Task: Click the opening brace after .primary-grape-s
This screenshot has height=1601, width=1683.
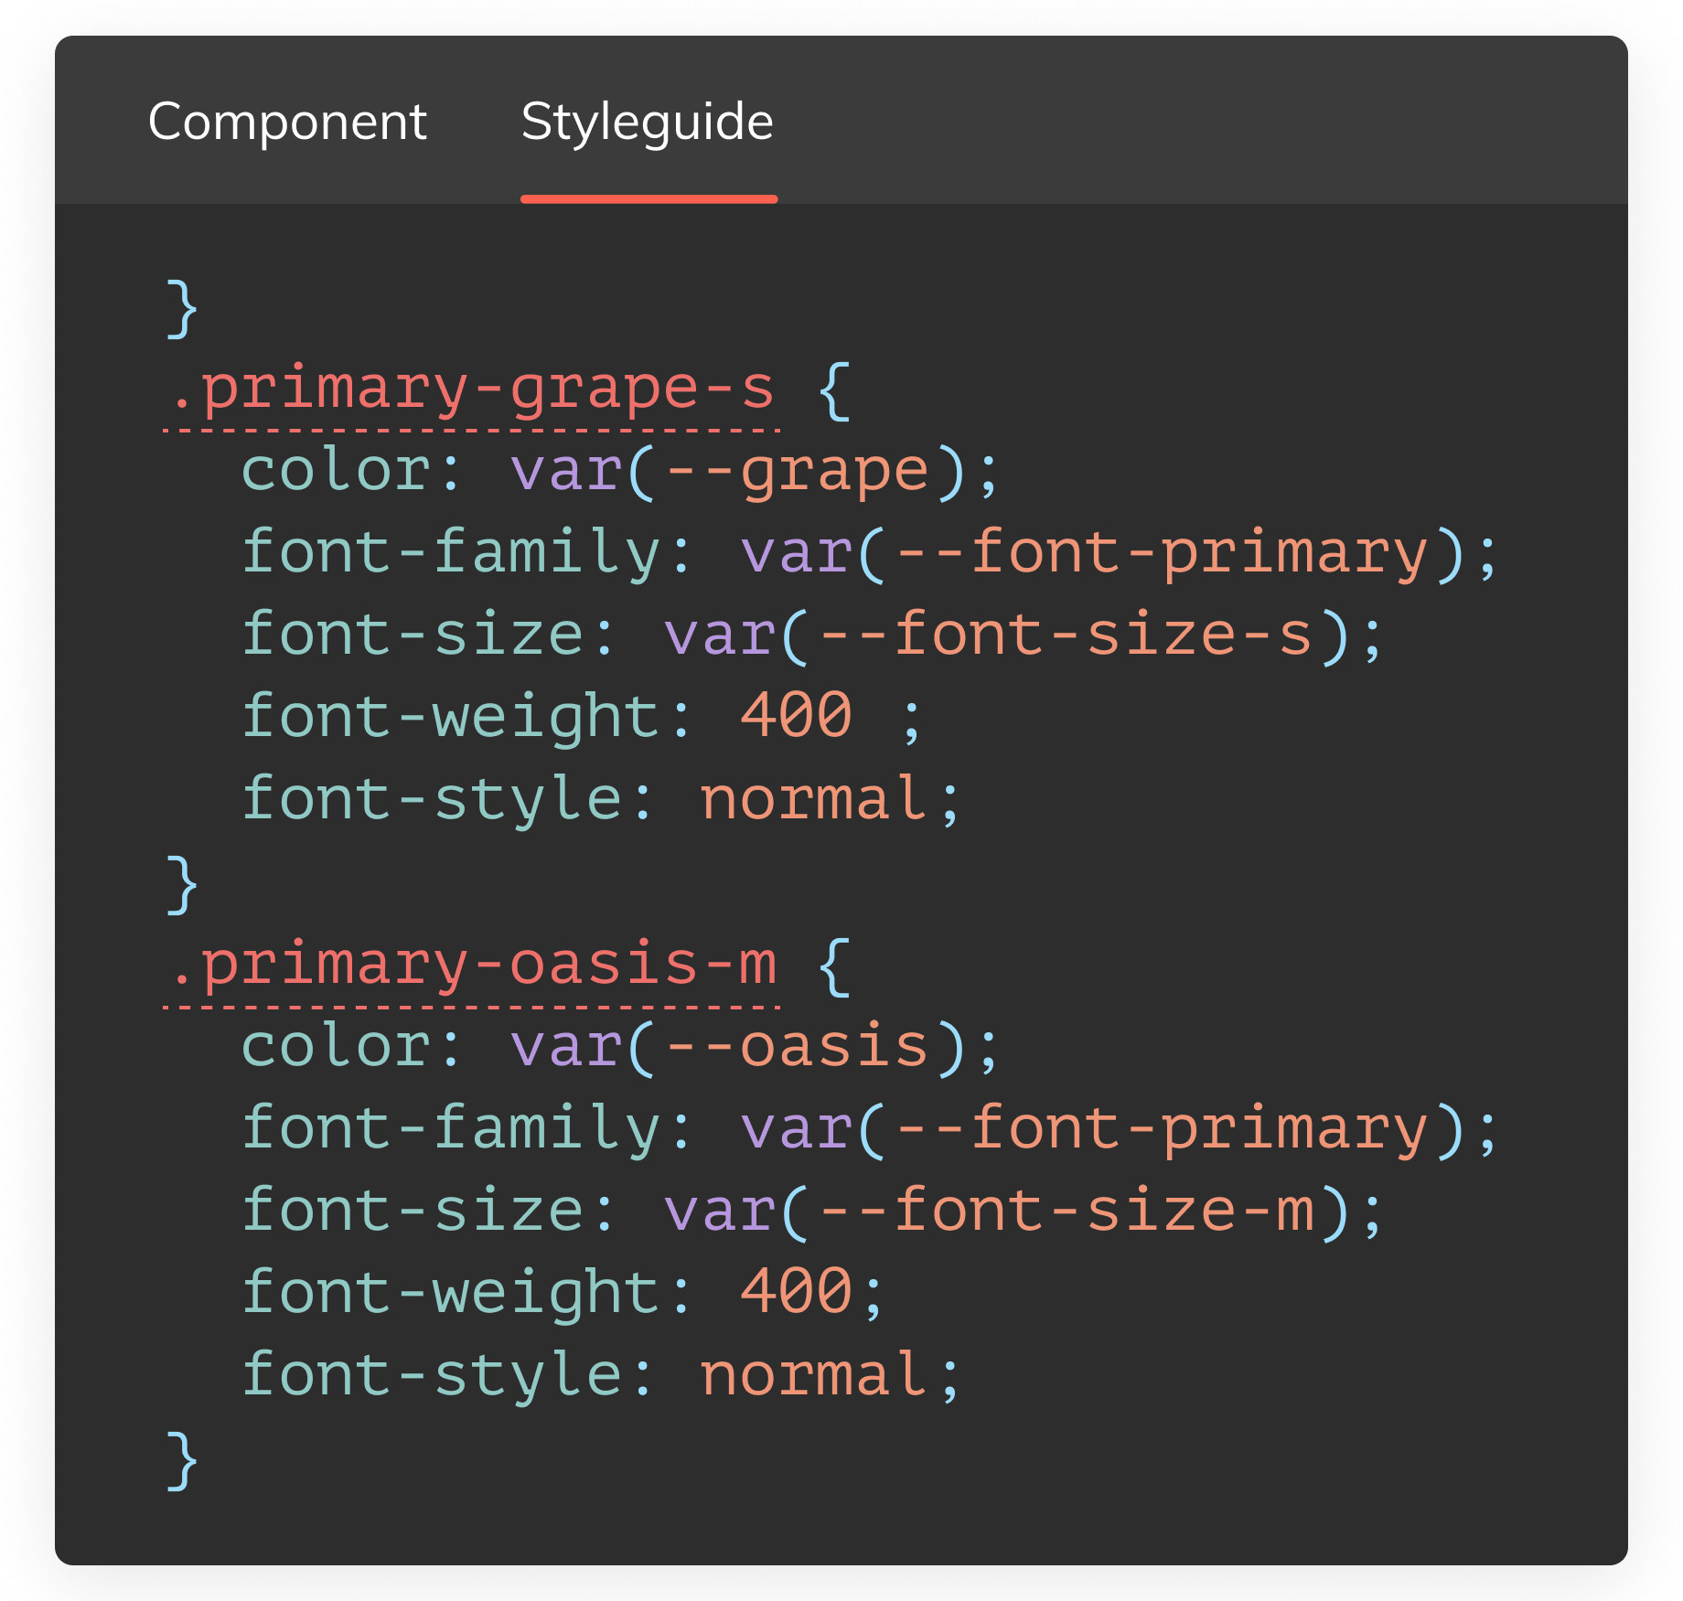Action: coord(834,390)
